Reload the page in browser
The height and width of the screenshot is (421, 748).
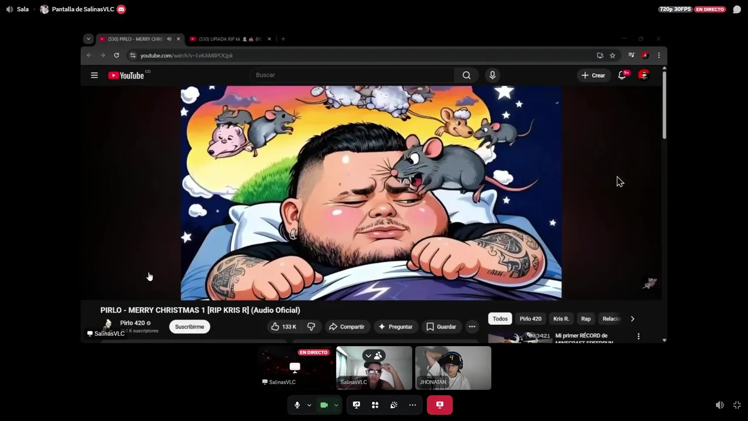coord(116,56)
